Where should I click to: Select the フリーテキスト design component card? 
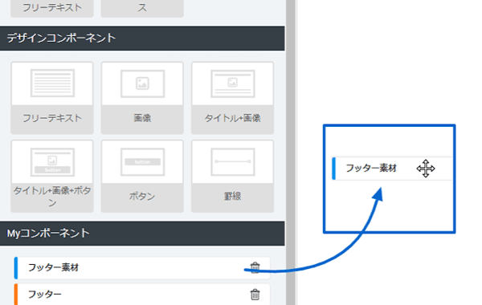52,98
